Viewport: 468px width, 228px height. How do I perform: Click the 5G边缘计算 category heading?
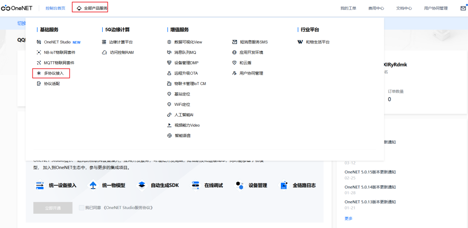pos(117,30)
